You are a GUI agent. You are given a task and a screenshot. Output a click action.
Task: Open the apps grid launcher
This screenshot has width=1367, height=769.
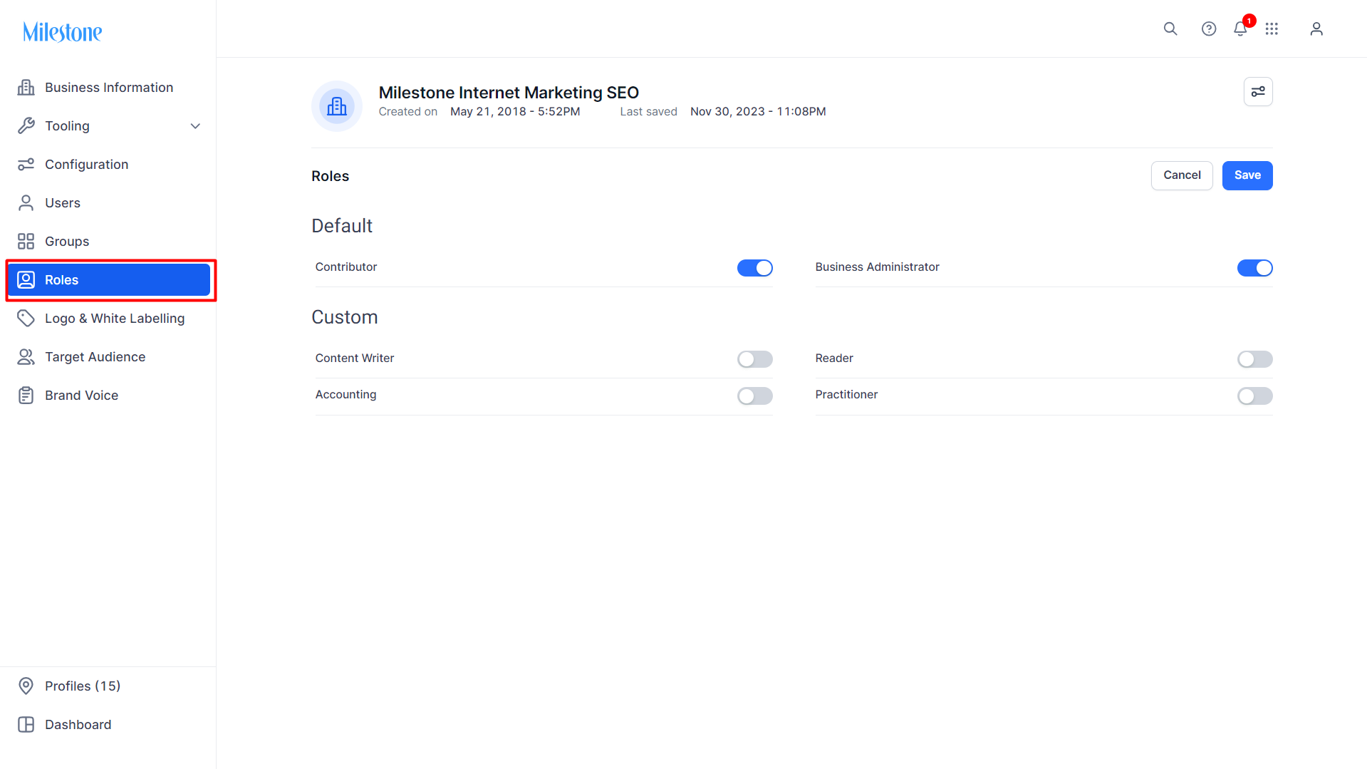tap(1272, 29)
